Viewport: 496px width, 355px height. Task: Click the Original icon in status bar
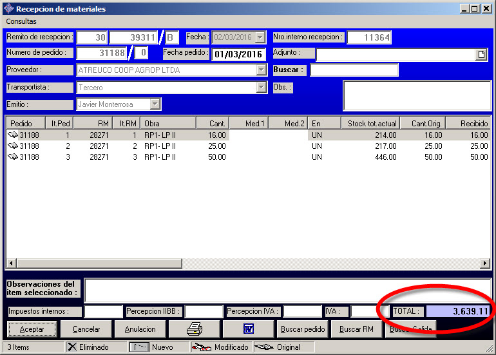(263, 347)
